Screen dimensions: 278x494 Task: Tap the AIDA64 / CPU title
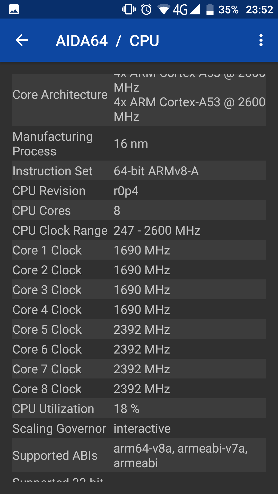click(108, 41)
